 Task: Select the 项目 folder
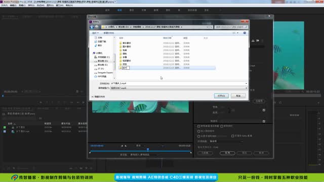[123, 64]
